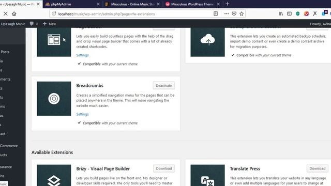
Task: Click the Brizy - Visual Page Builder title
Action: pyautogui.click(x=103, y=169)
